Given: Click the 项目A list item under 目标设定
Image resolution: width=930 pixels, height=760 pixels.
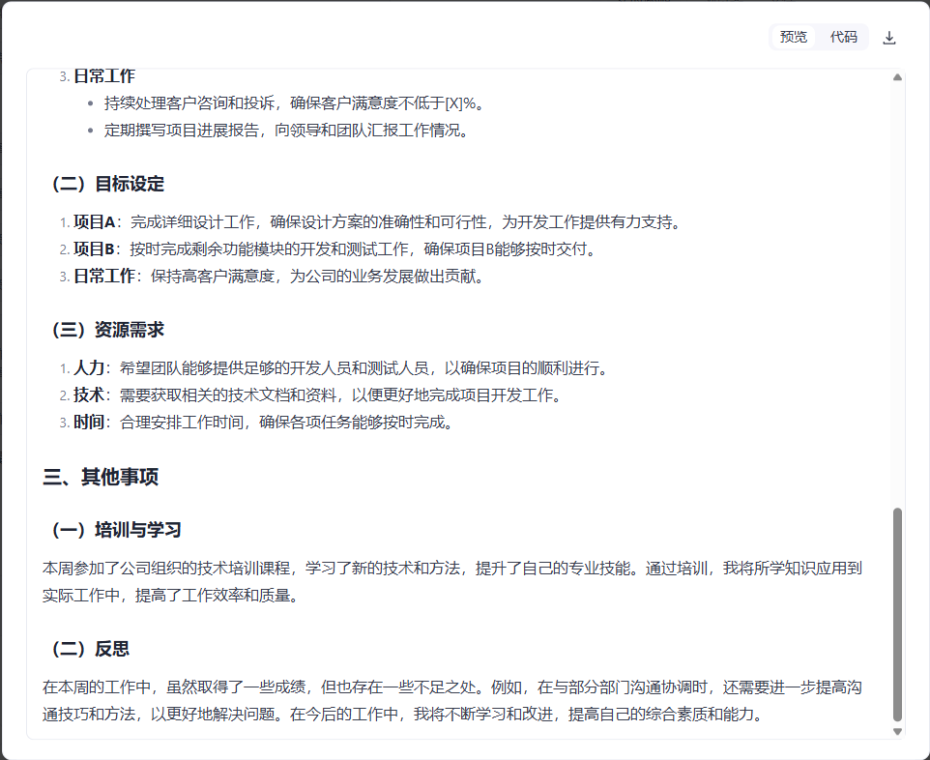Looking at the screenshot, I should click(x=377, y=222).
